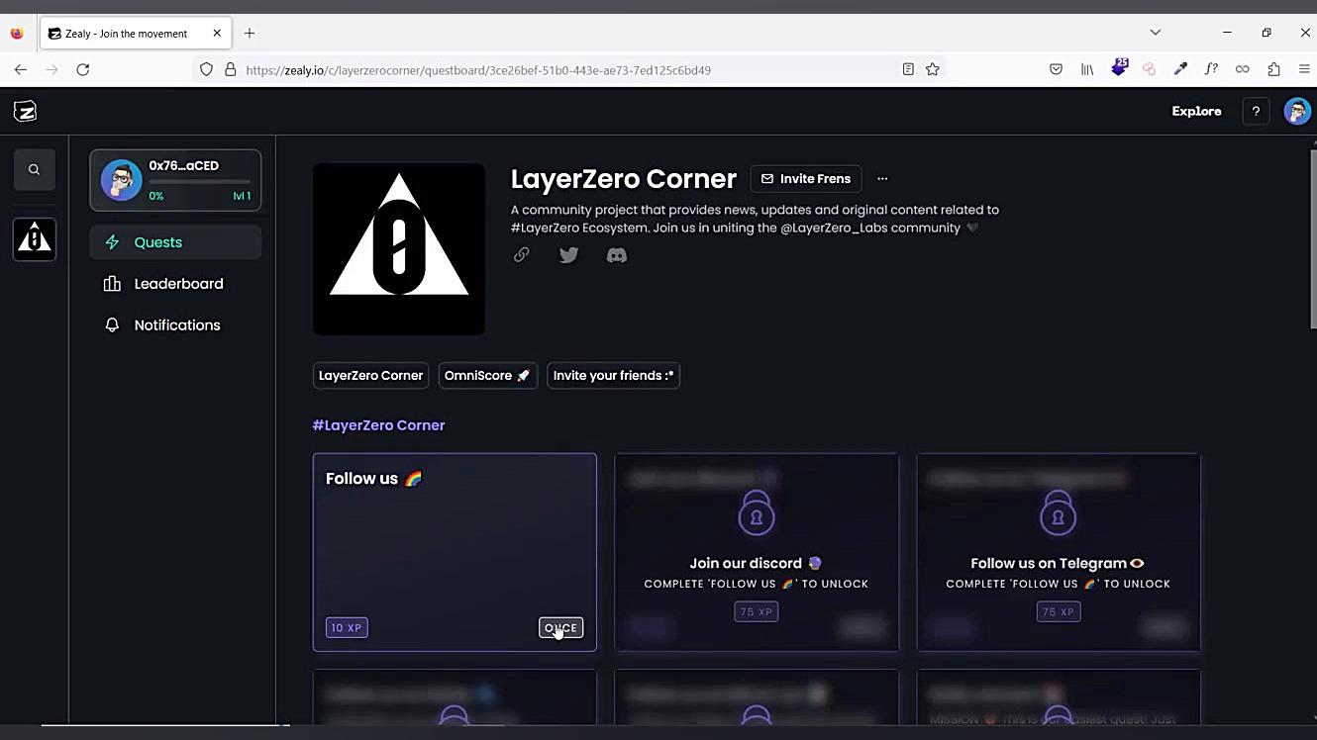
Task: Open the tracking protection shield icon
Action: (206, 69)
